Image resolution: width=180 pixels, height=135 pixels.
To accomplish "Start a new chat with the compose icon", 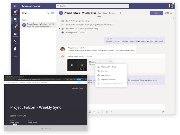I will tap(52, 13).
